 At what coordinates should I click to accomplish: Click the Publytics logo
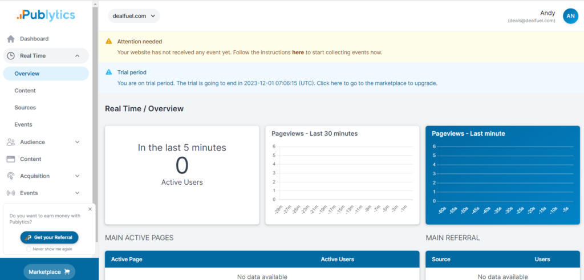[46, 15]
